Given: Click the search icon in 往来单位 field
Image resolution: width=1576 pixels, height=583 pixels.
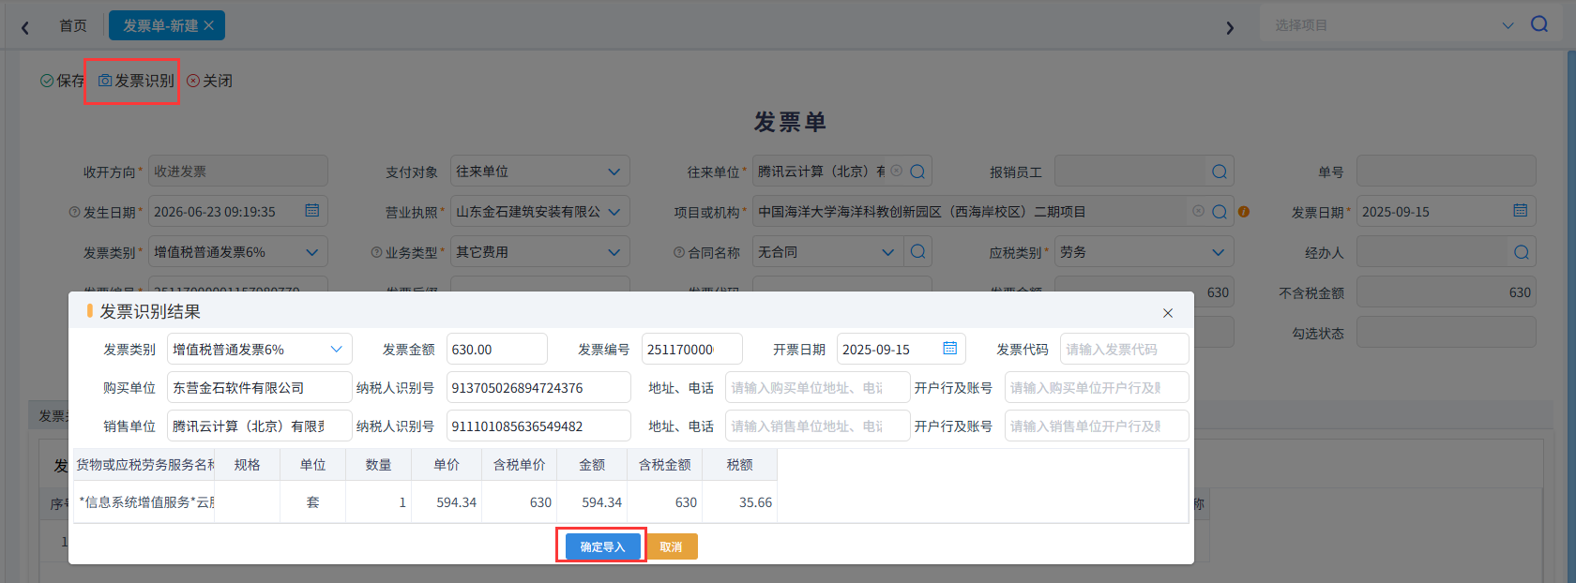Looking at the screenshot, I should click(x=917, y=172).
